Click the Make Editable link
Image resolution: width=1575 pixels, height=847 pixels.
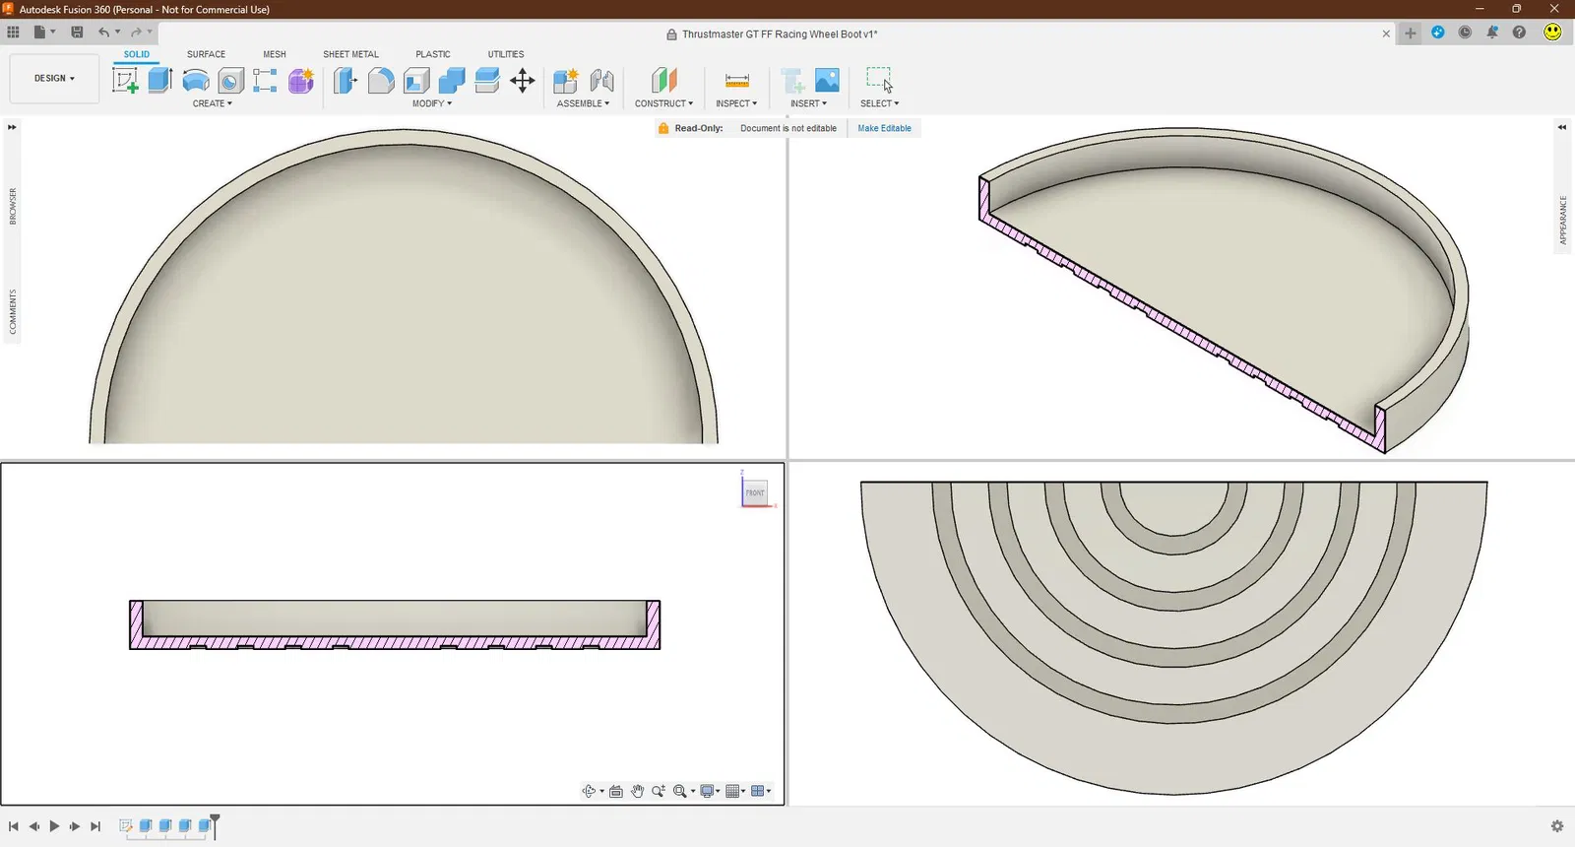coord(884,128)
